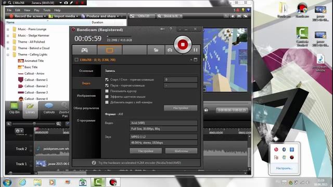Viewport: 333px width, 187px height.
Task: Click Camtasia tips lightbulb icon
Action: tap(243, 10)
